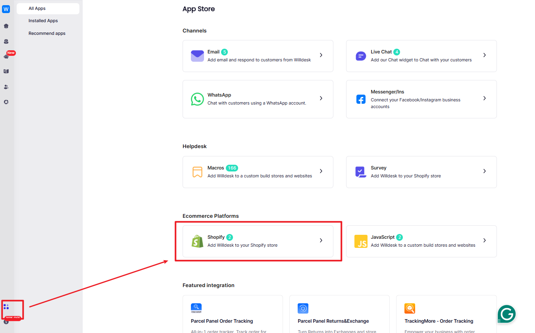Click the red New badge

pos(11,53)
